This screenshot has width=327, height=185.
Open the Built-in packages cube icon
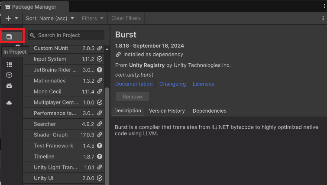tap(9, 75)
